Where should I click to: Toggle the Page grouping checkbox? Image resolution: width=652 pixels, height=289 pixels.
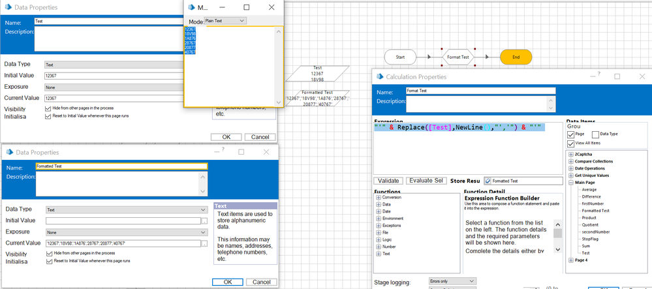pyautogui.click(x=571, y=134)
